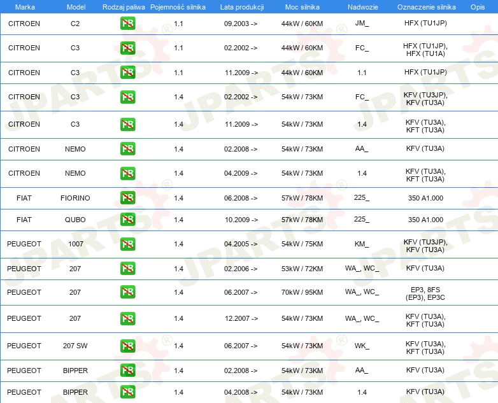Click the date 06.2008 -> cell
The image size is (498, 403).
241,198
